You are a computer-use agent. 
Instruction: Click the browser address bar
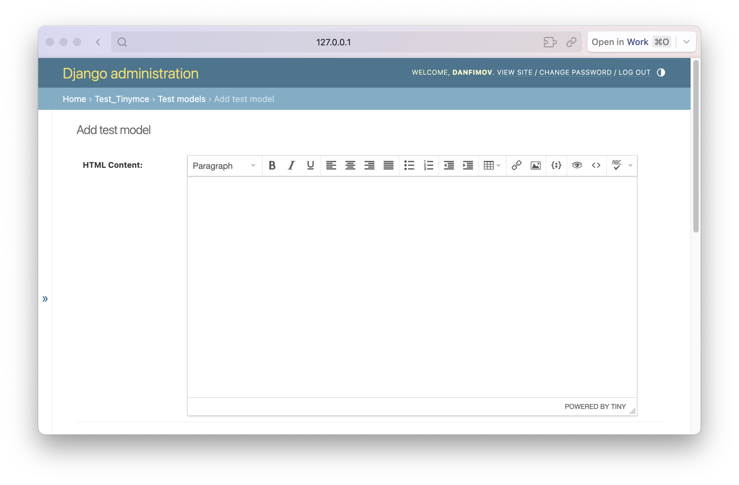[x=346, y=42]
